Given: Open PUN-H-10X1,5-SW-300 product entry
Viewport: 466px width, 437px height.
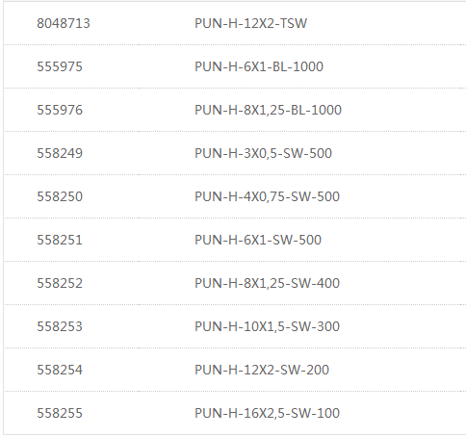Looking at the screenshot, I should tap(267, 326).
